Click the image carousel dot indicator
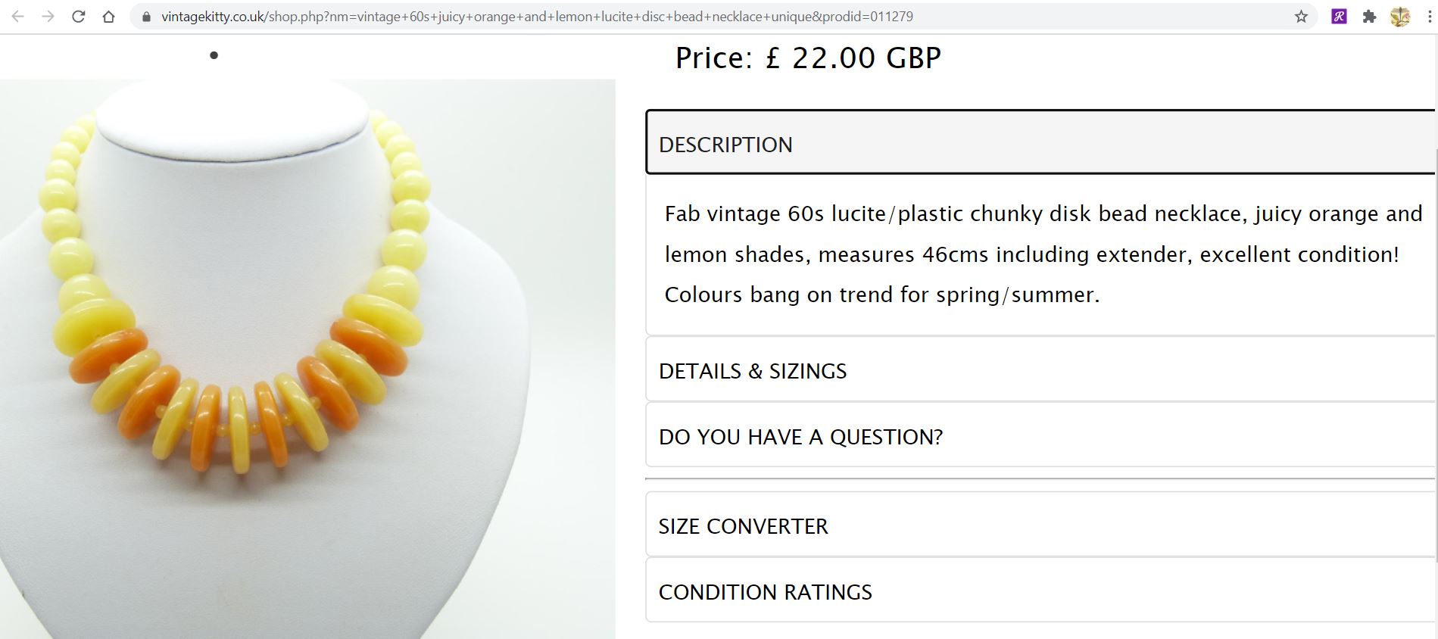This screenshot has height=639, width=1438. click(x=214, y=55)
